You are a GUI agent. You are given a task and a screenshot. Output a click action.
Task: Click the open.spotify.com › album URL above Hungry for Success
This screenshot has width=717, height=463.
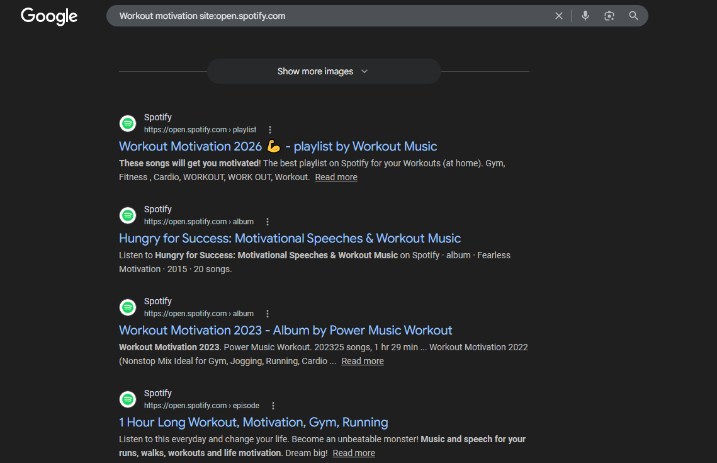tap(199, 222)
